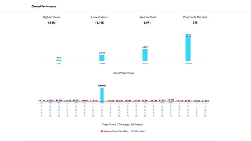Screen dimensions: 251x141
Task: Toggle the Video Views legend item
Action: coord(138,131)
